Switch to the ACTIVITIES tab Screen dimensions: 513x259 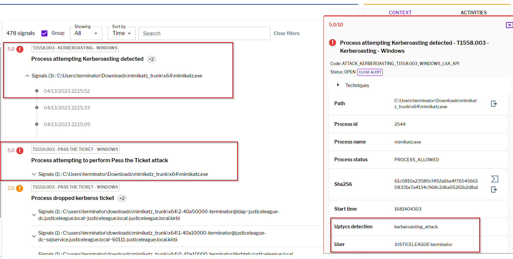[474, 13]
